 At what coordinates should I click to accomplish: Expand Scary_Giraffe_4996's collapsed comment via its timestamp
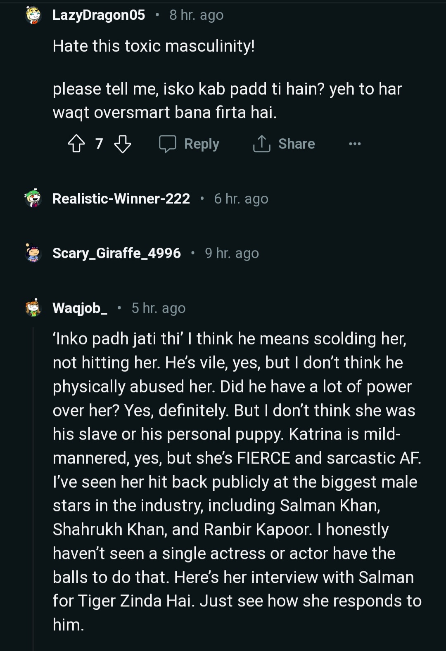pyautogui.click(x=232, y=253)
